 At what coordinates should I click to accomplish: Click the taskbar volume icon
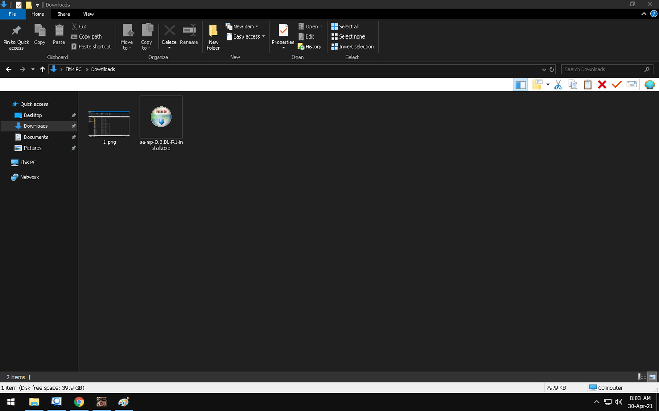click(x=619, y=402)
